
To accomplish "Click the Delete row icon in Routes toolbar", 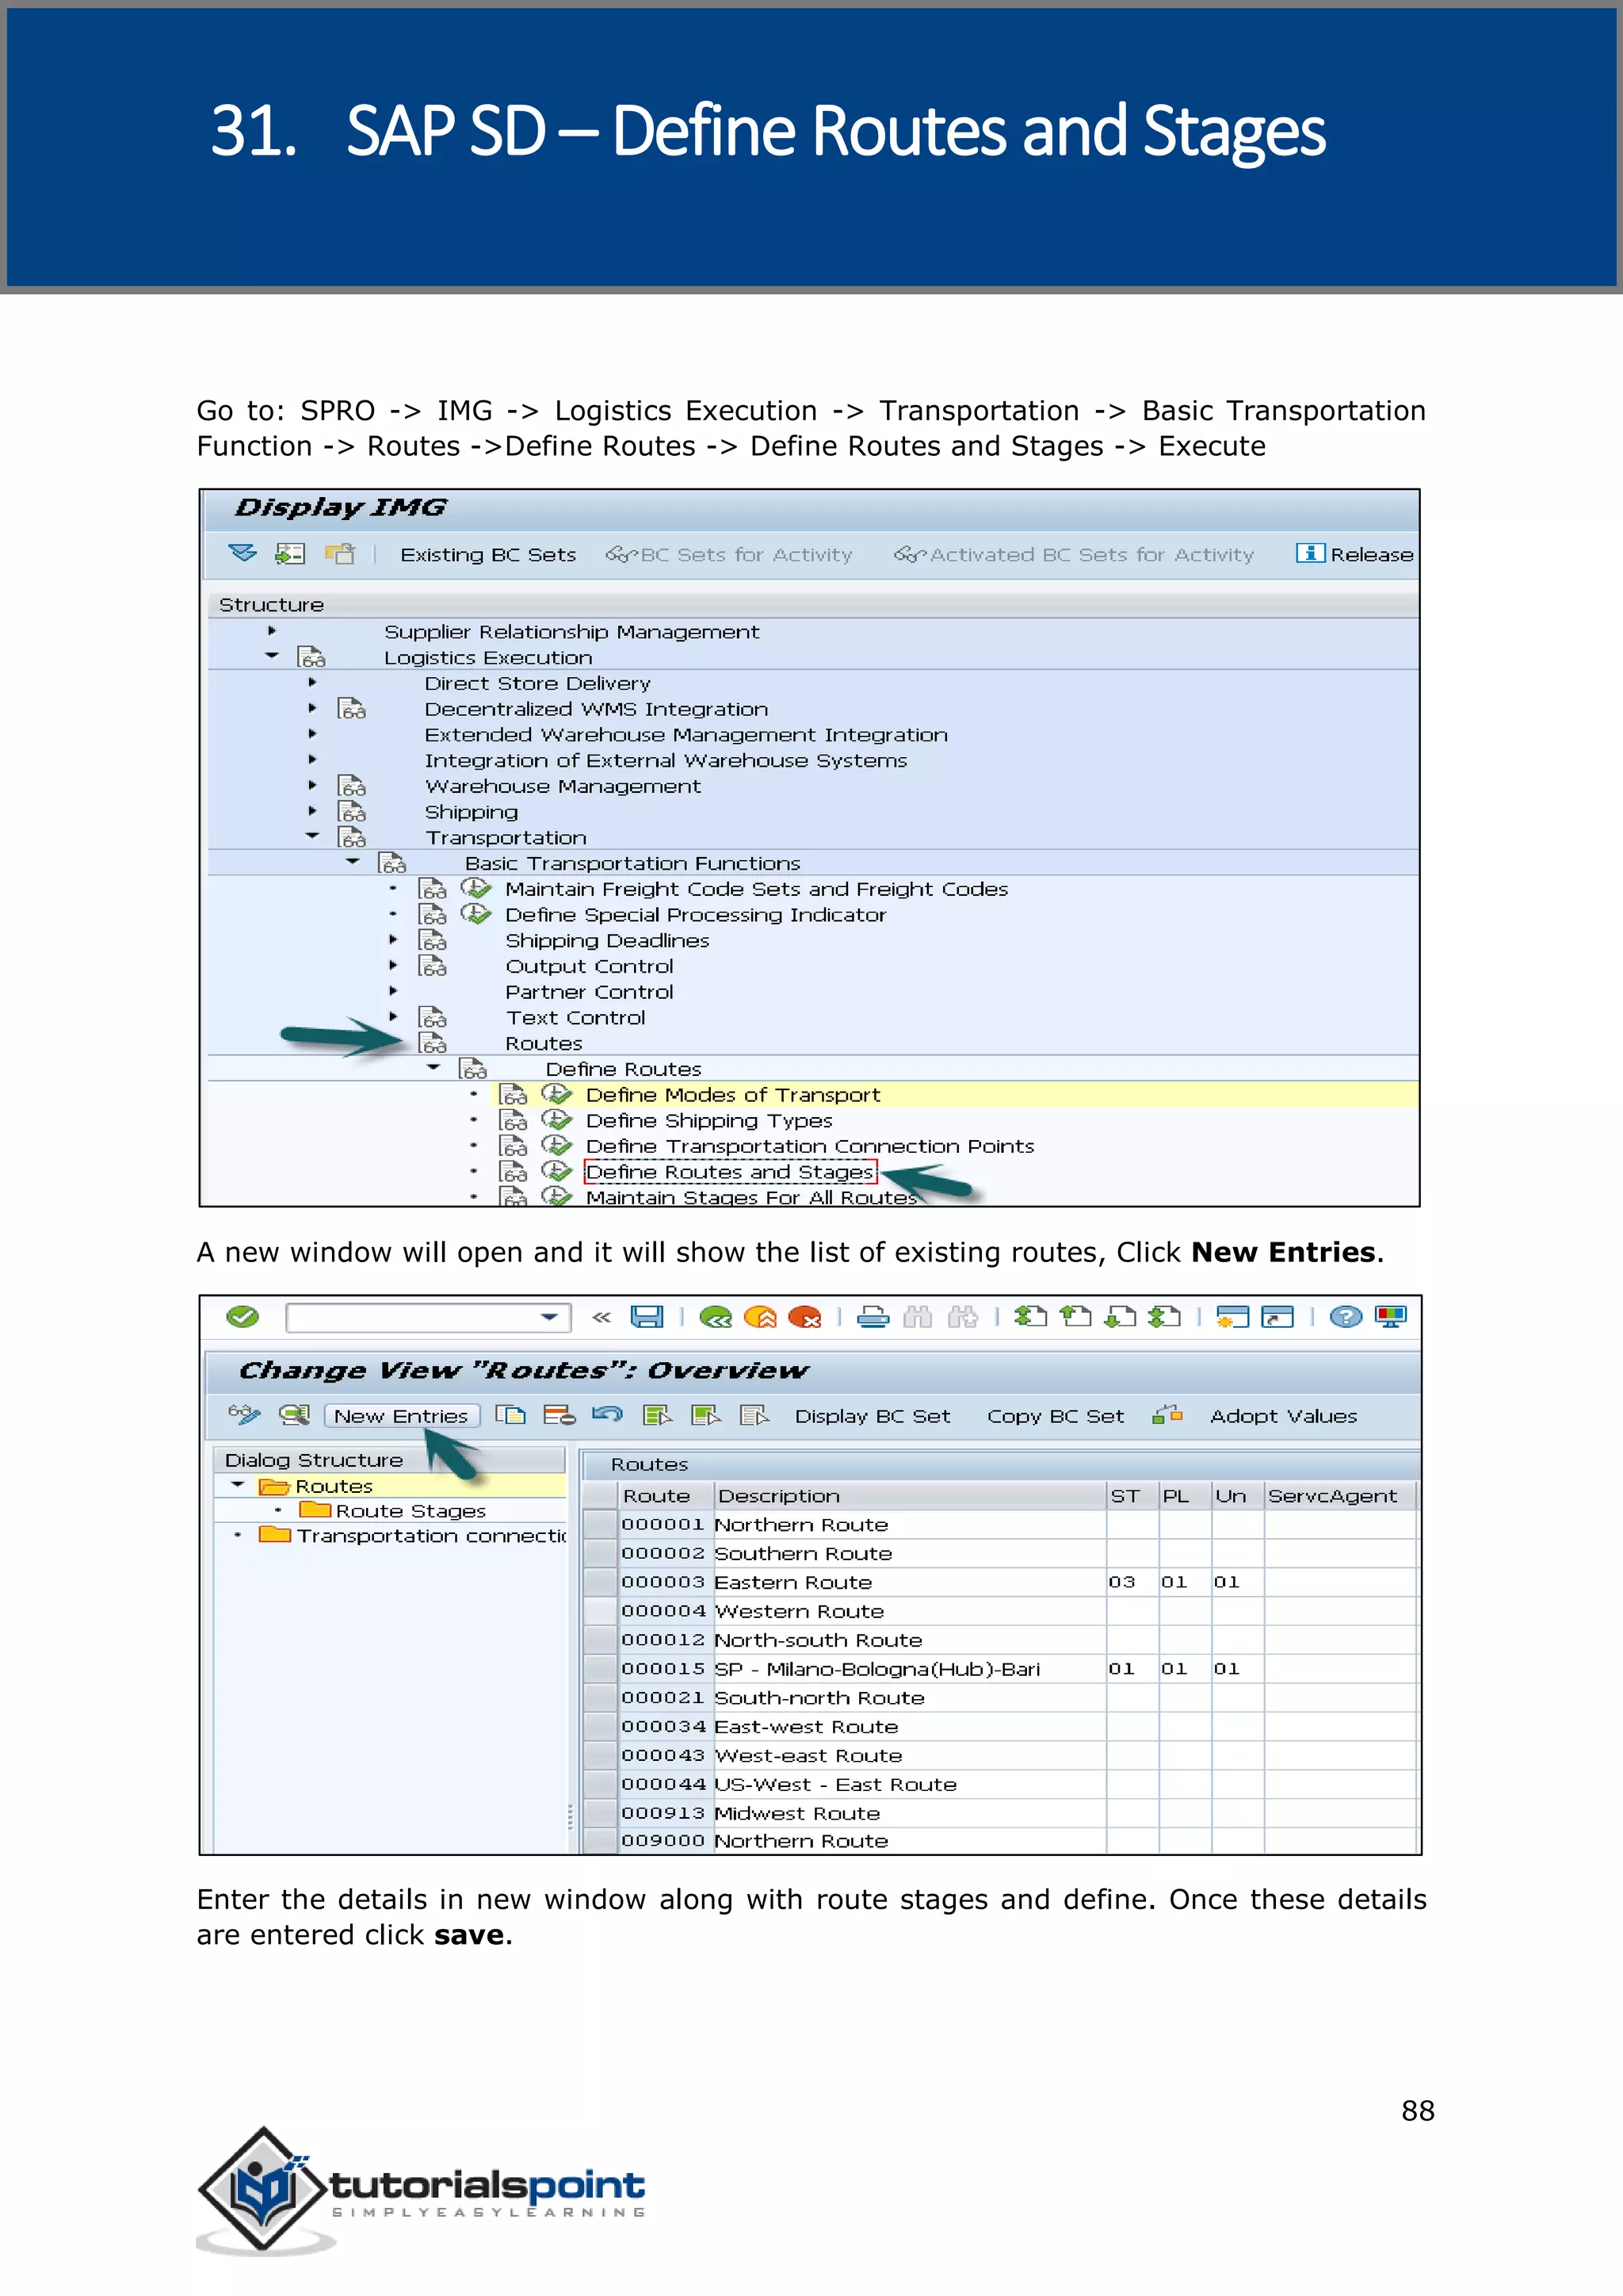I will pyautogui.click(x=559, y=1415).
